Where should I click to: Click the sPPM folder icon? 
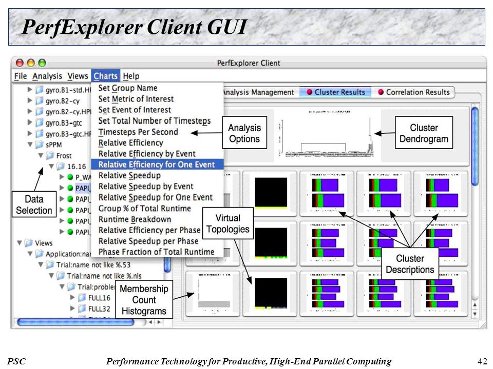point(40,145)
